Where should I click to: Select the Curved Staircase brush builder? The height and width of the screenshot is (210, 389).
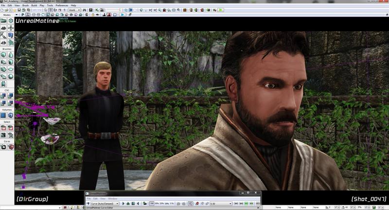3,62
